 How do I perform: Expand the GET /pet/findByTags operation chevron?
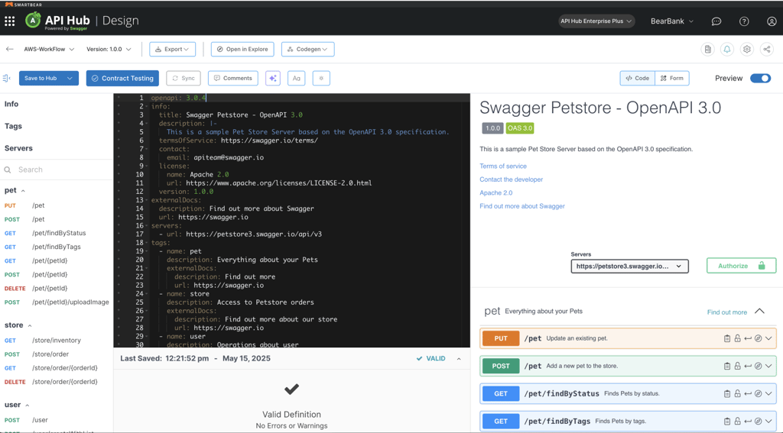[x=768, y=422]
